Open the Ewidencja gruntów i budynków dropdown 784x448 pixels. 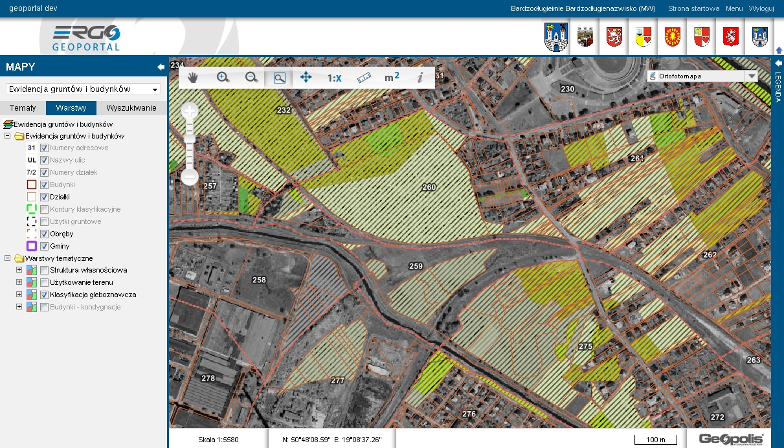(x=83, y=89)
